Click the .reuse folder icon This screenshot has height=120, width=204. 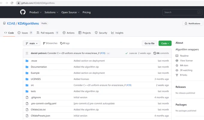coord(27,61)
